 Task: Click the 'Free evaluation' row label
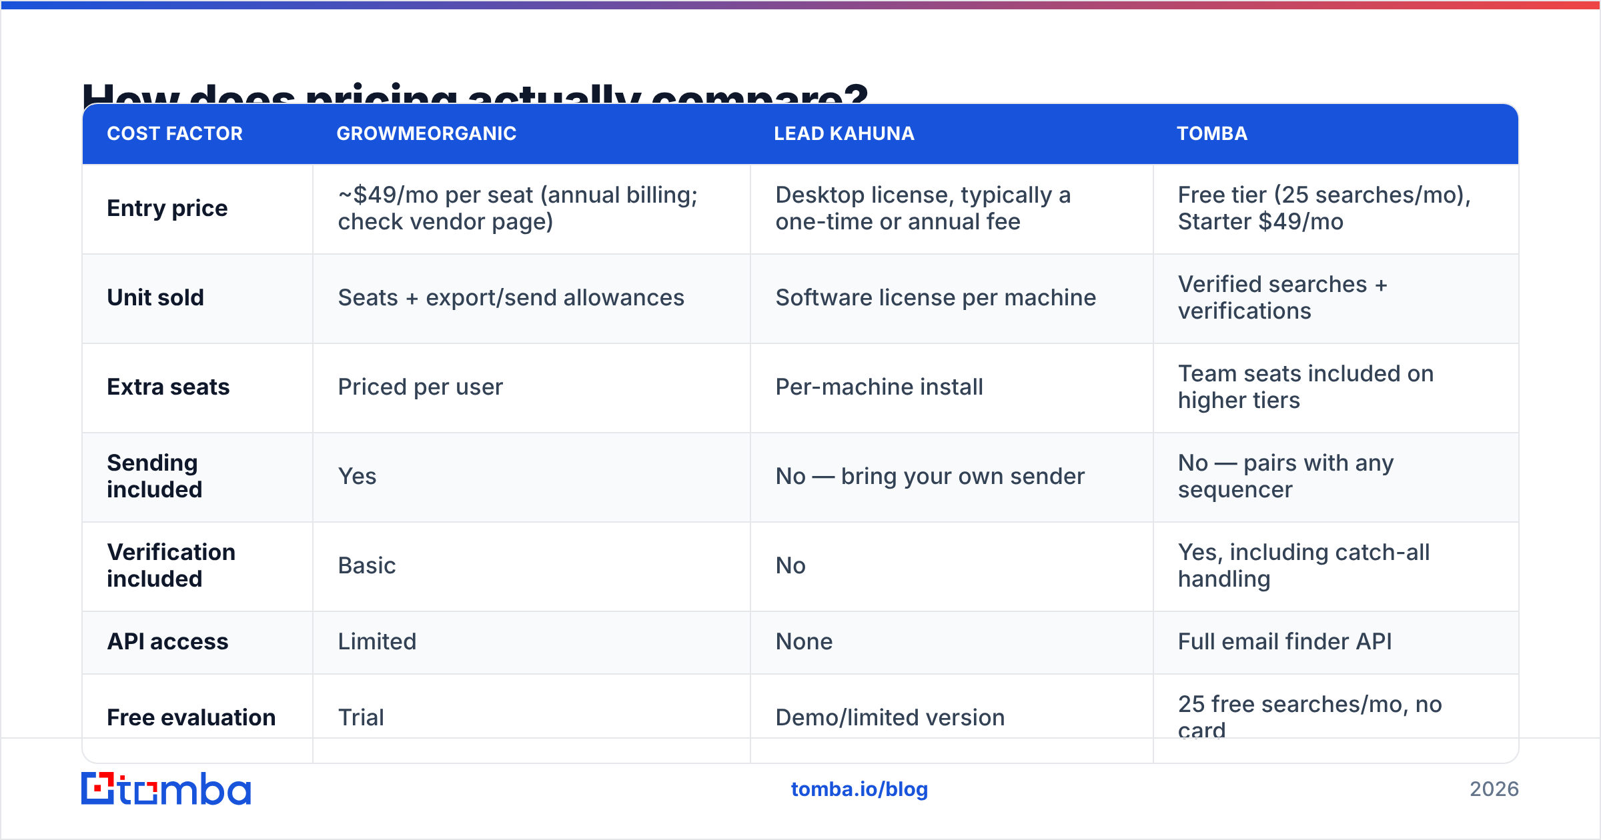[191, 717]
